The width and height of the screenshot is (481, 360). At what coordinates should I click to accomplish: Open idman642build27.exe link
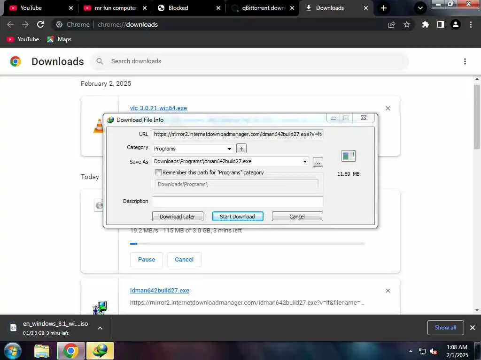click(160, 290)
